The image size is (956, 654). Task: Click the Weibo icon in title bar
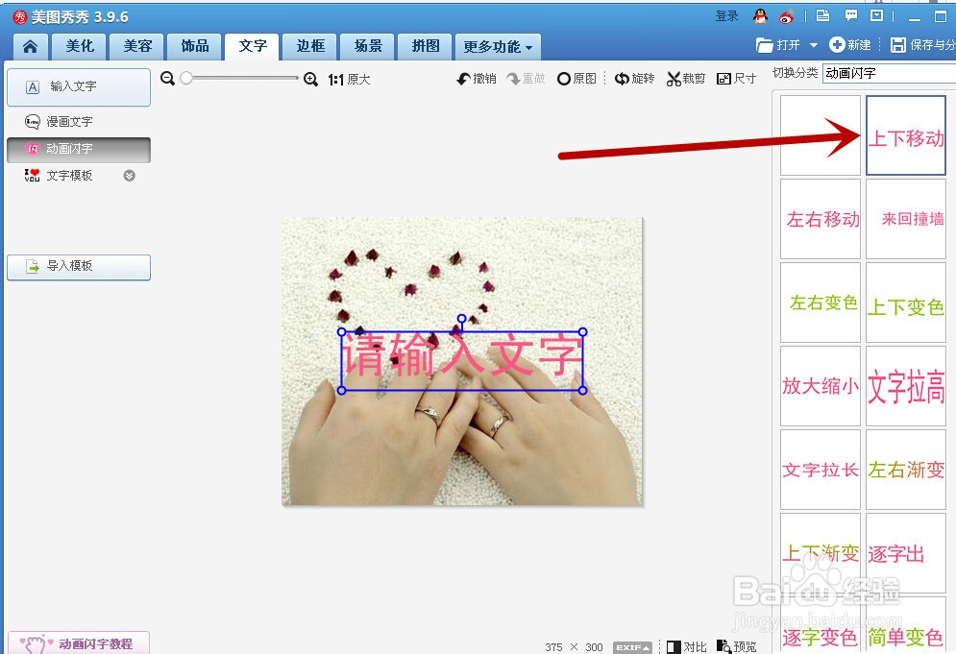click(787, 16)
